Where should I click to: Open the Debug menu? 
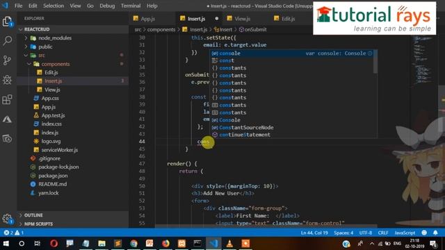107,6
